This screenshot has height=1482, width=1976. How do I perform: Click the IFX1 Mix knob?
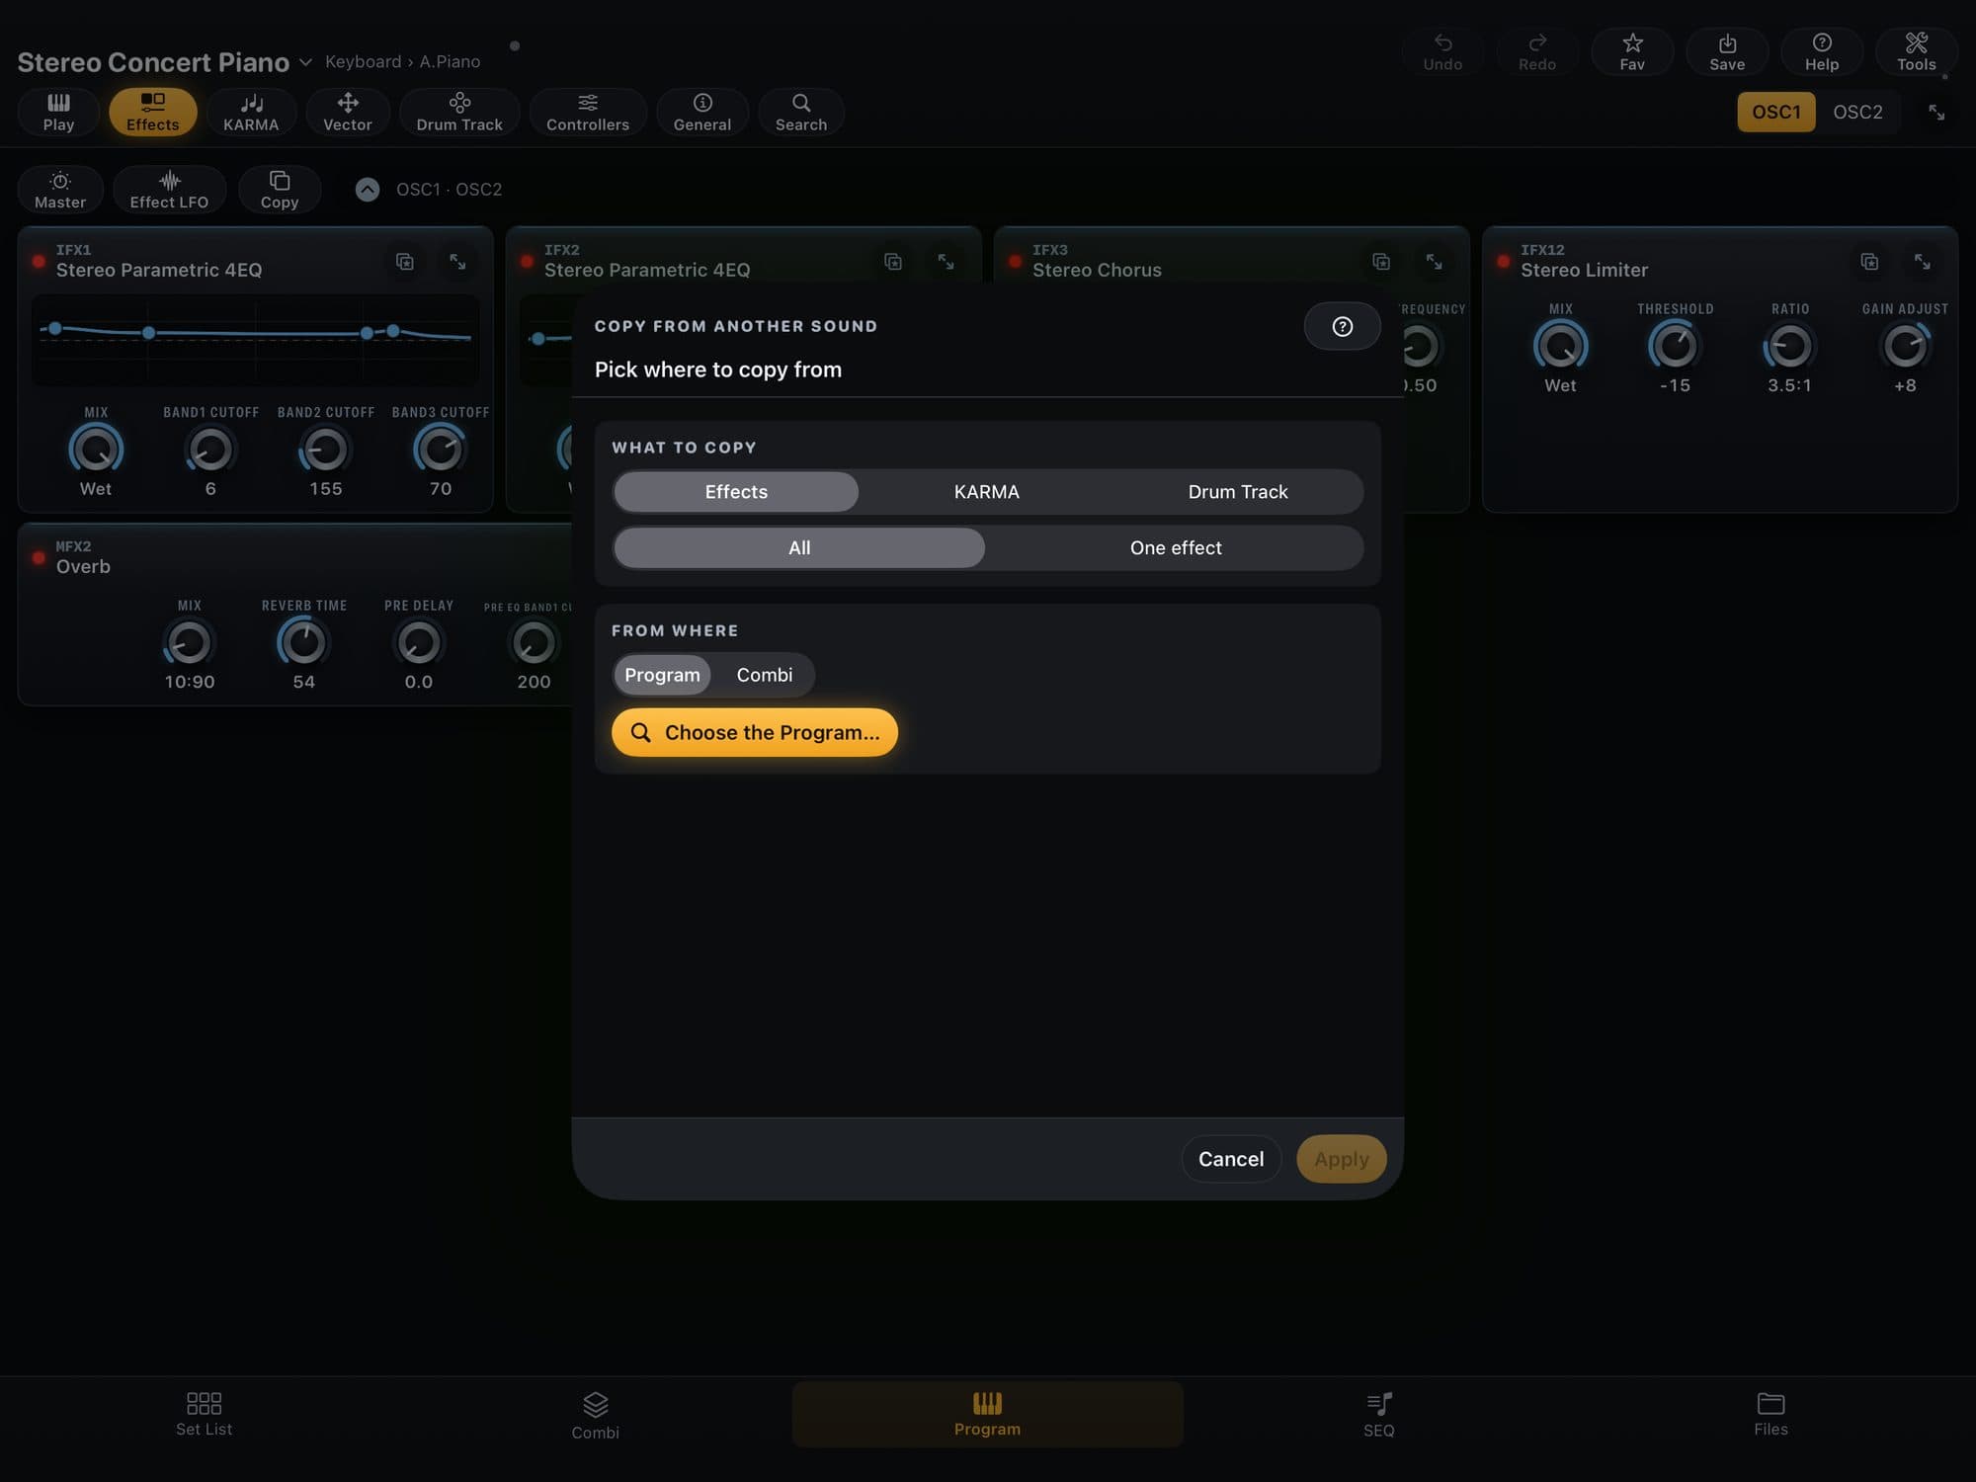click(96, 450)
